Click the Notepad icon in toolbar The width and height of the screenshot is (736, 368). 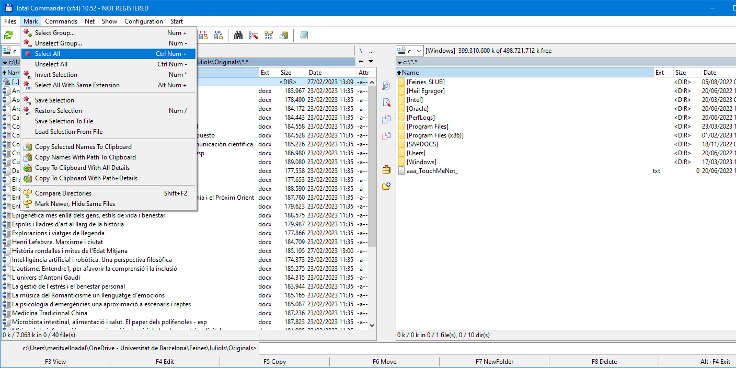point(304,36)
